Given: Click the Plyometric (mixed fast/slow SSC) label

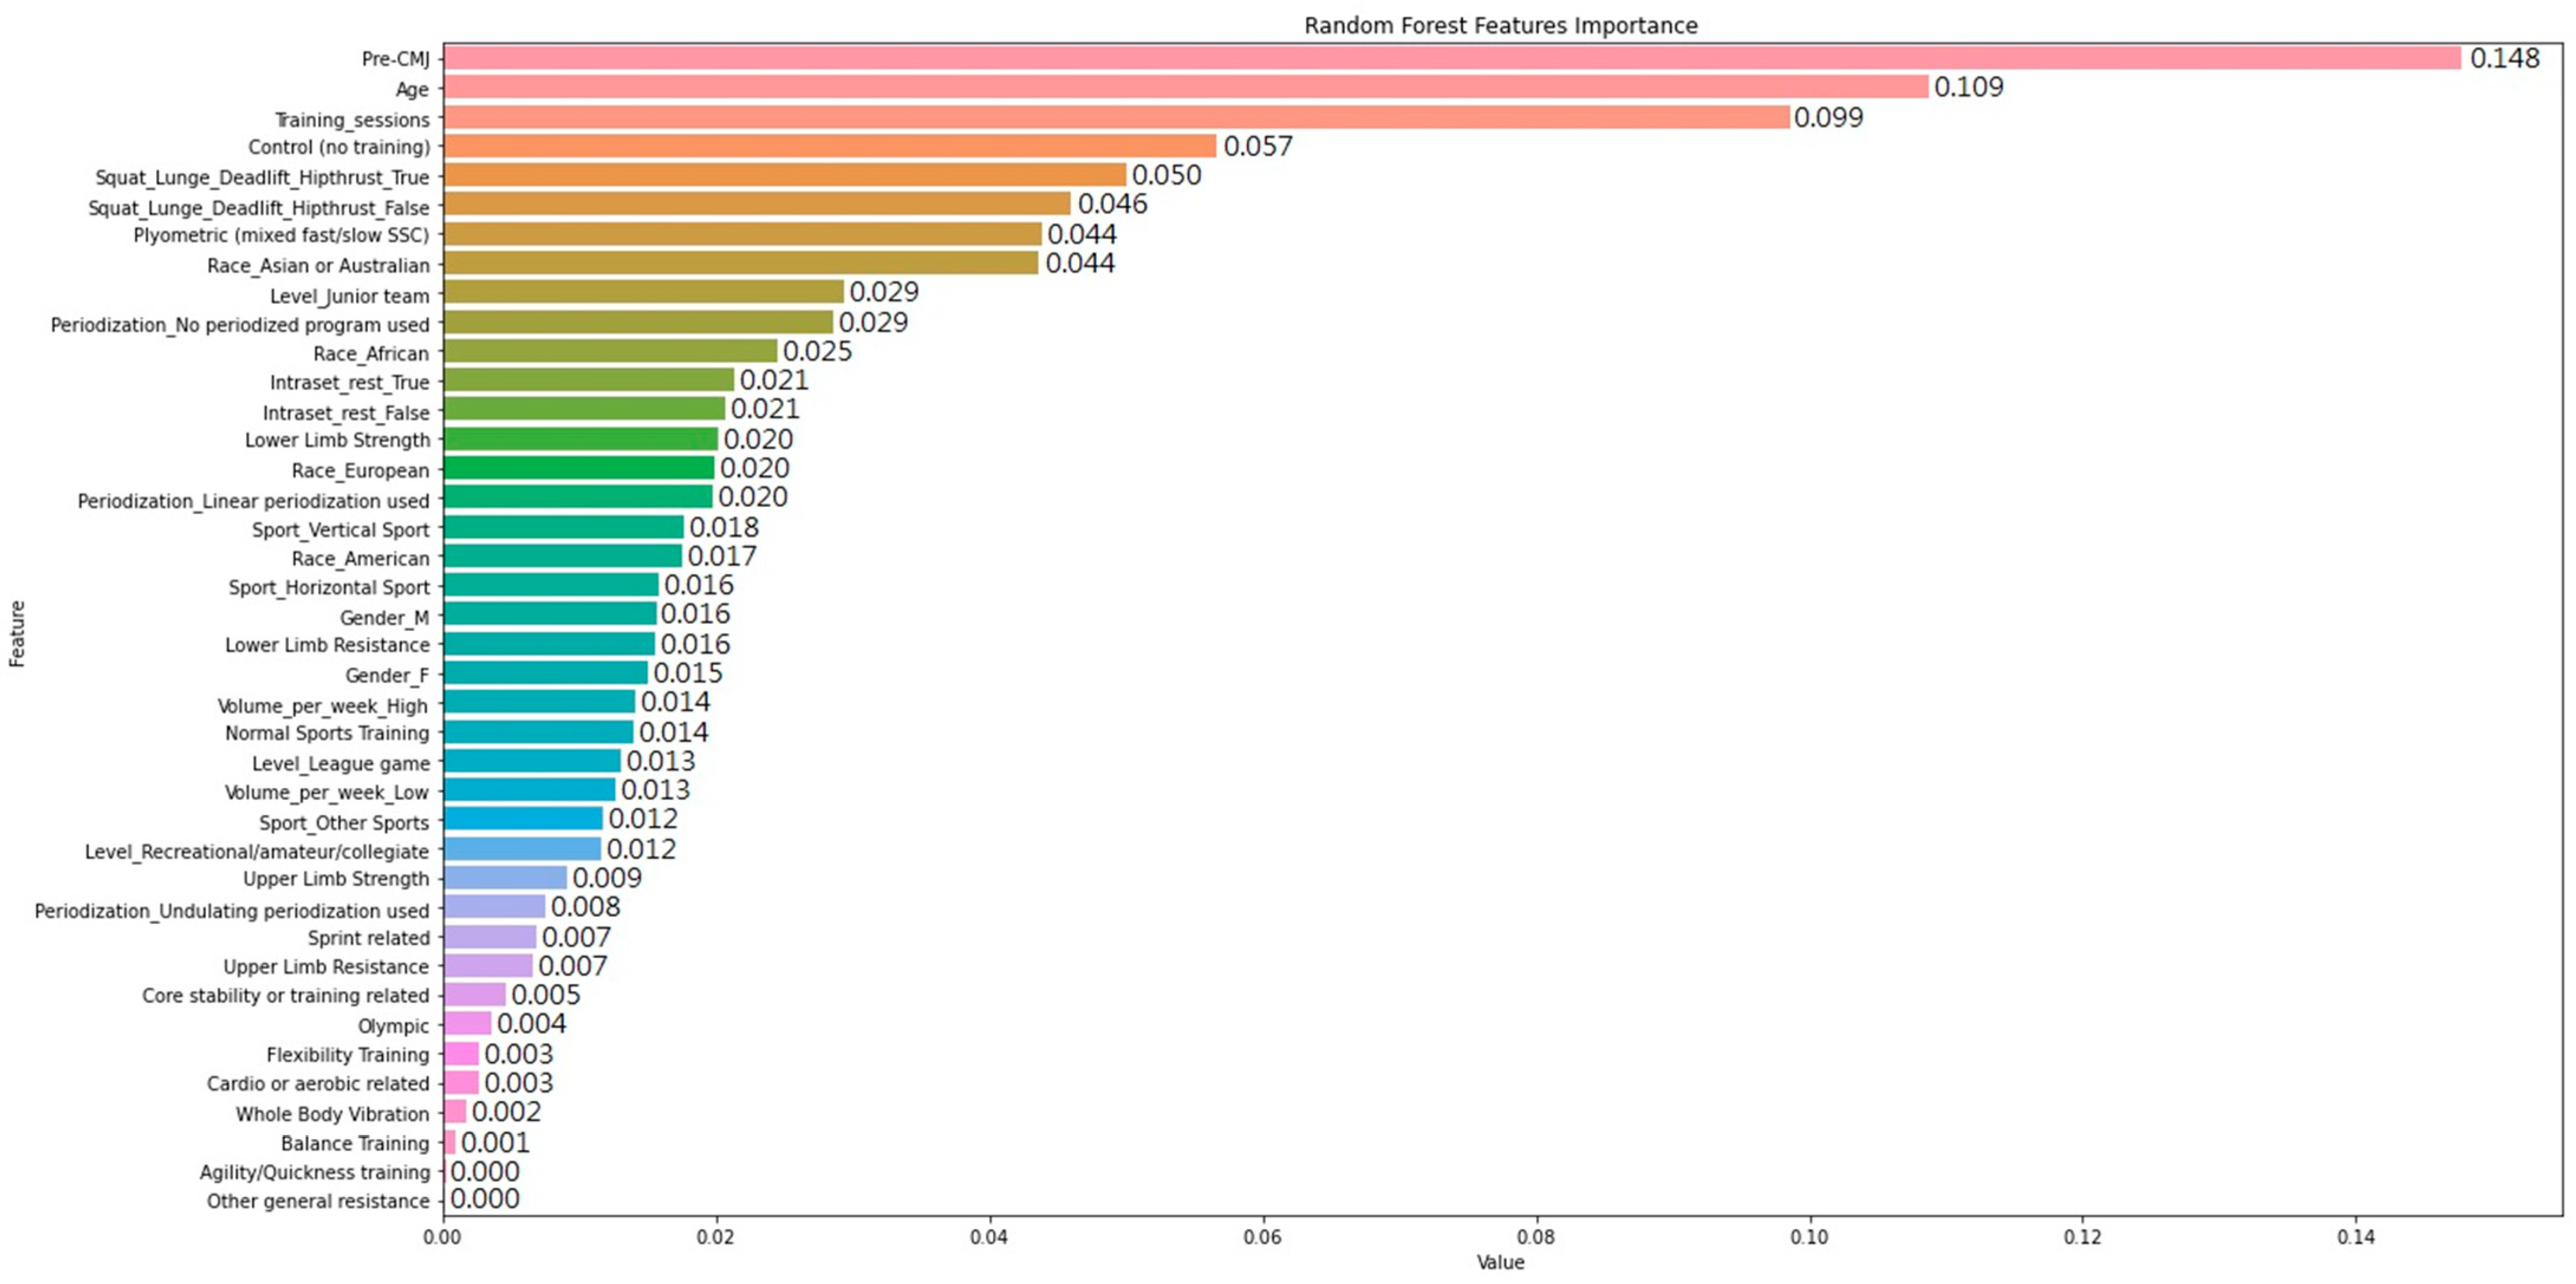Looking at the screenshot, I should (x=281, y=236).
